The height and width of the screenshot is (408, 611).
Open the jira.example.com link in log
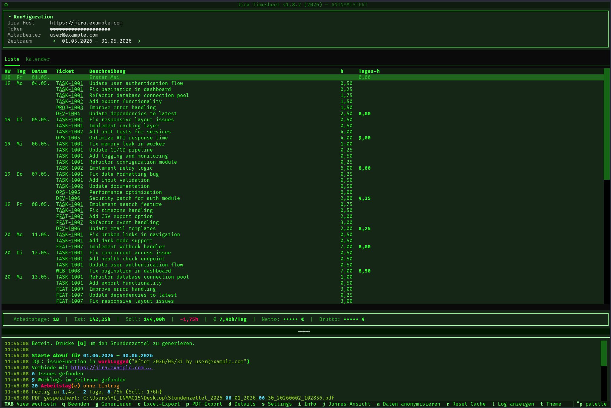112,367
